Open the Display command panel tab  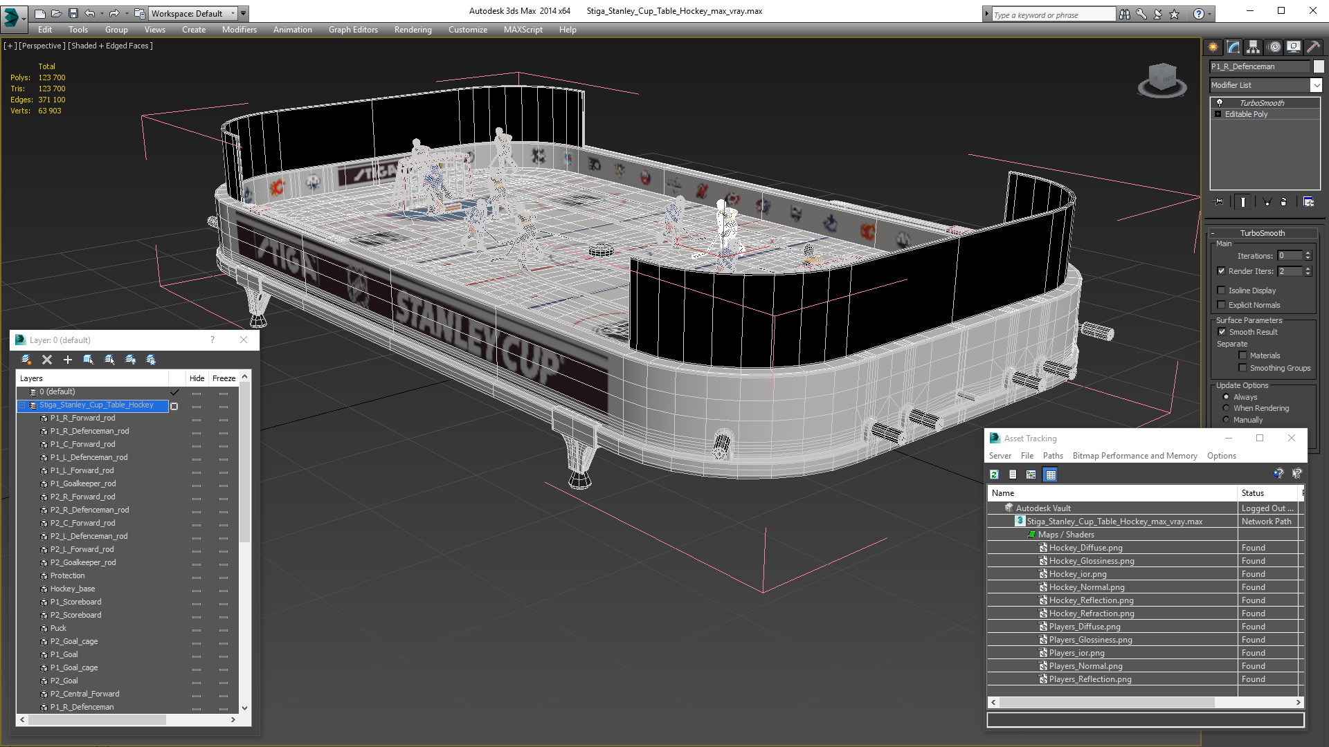click(1293, 47)
